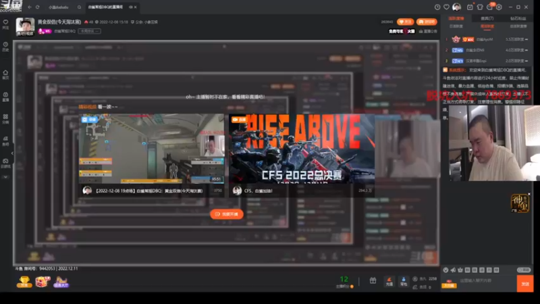Viewport: 540px width, 304px height.
Task: Open the gift box icon in bottom bar
Action: tap(373, 281)
